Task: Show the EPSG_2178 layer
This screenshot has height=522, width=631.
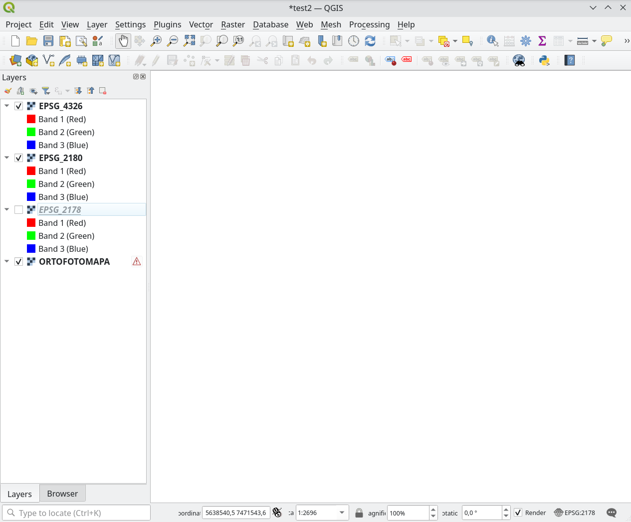Action: [x=18, y=209]
